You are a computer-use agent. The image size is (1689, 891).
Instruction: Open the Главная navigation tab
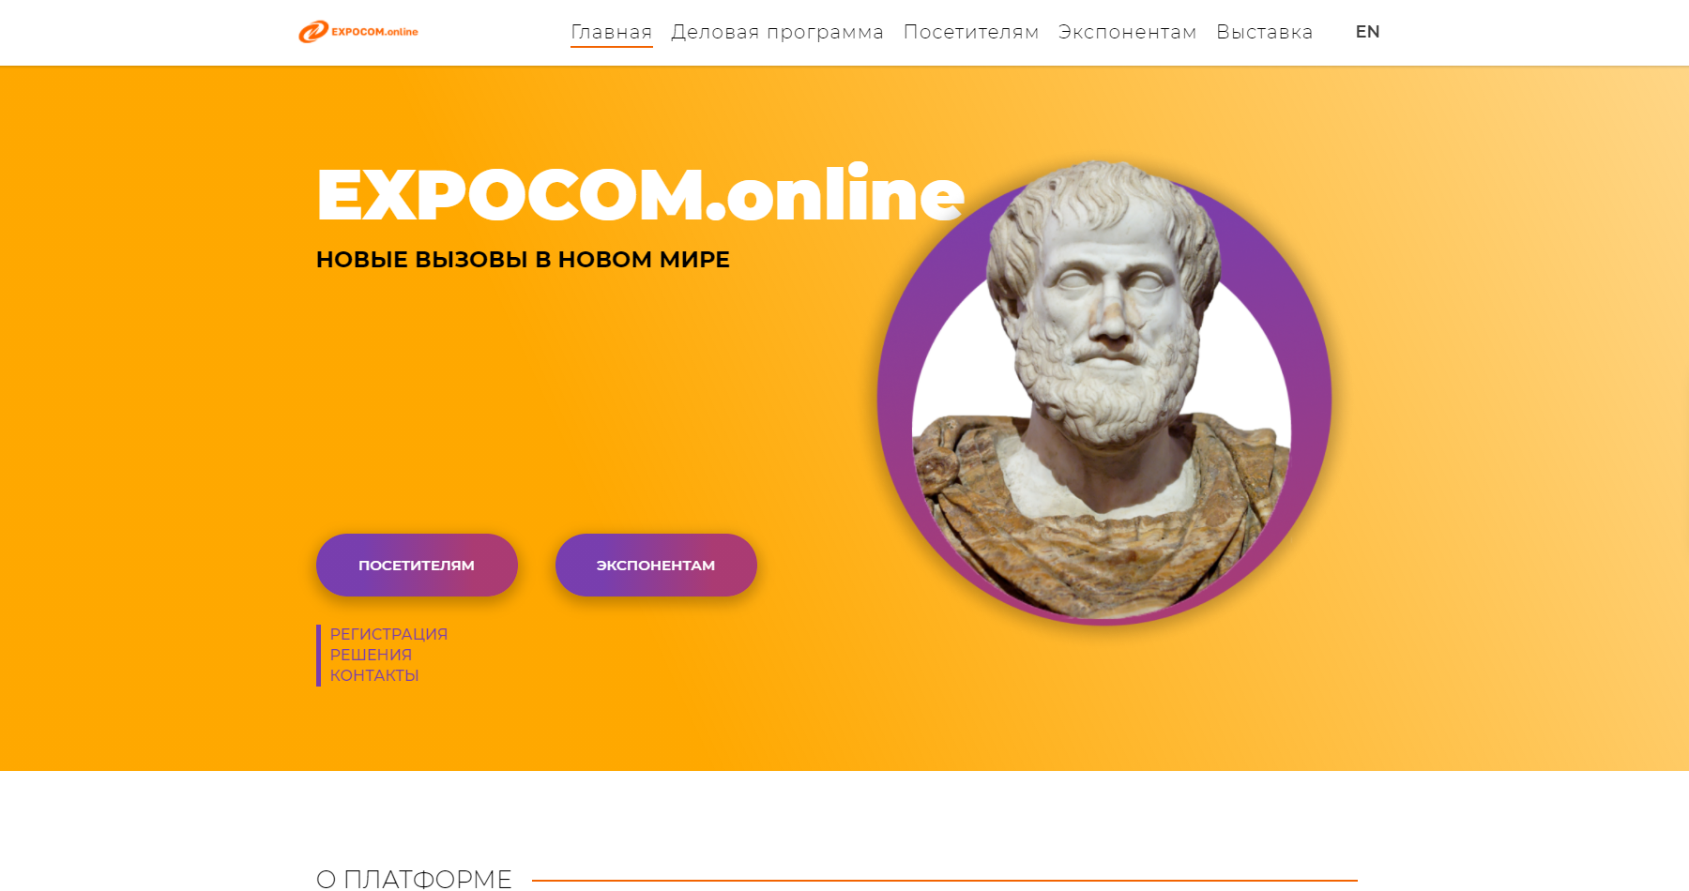611,32
